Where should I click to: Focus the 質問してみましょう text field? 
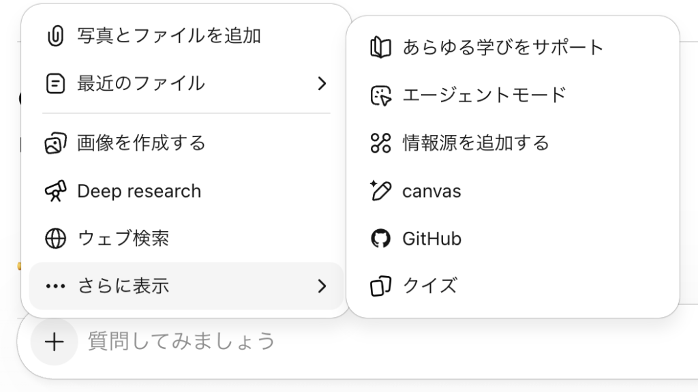341,341
